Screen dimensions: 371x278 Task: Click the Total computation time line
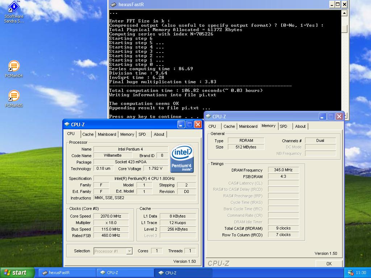coord(186,90)
